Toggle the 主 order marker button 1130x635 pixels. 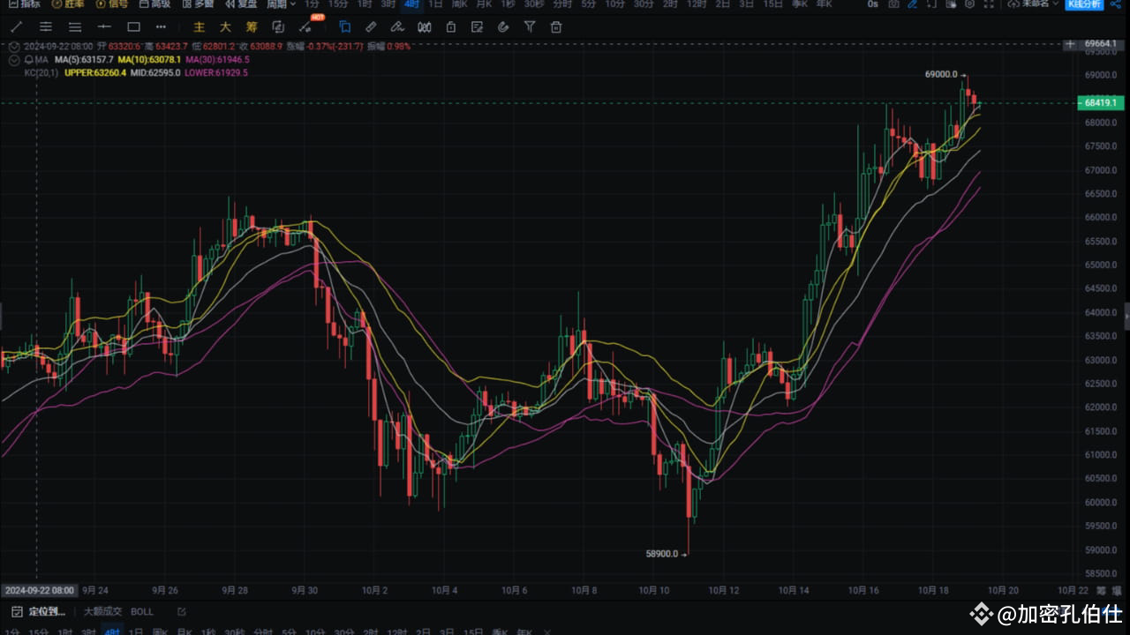point(199,27)
